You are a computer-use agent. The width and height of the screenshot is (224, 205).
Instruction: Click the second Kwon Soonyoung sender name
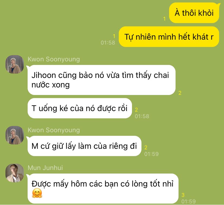(54, 130)
